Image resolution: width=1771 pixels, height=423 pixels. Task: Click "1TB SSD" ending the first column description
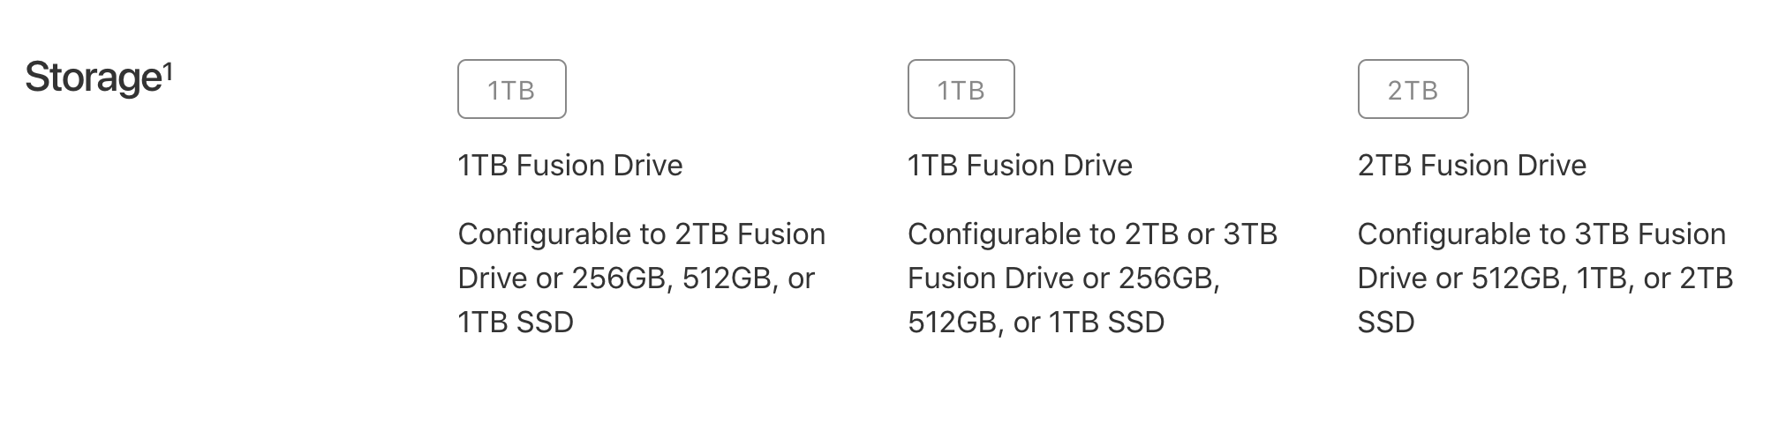pyautogui.click(x=516, y=323)
